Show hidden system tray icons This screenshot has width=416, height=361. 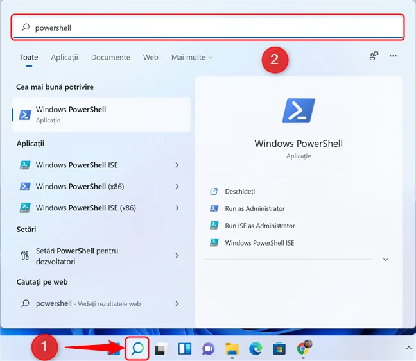(408, 348)
